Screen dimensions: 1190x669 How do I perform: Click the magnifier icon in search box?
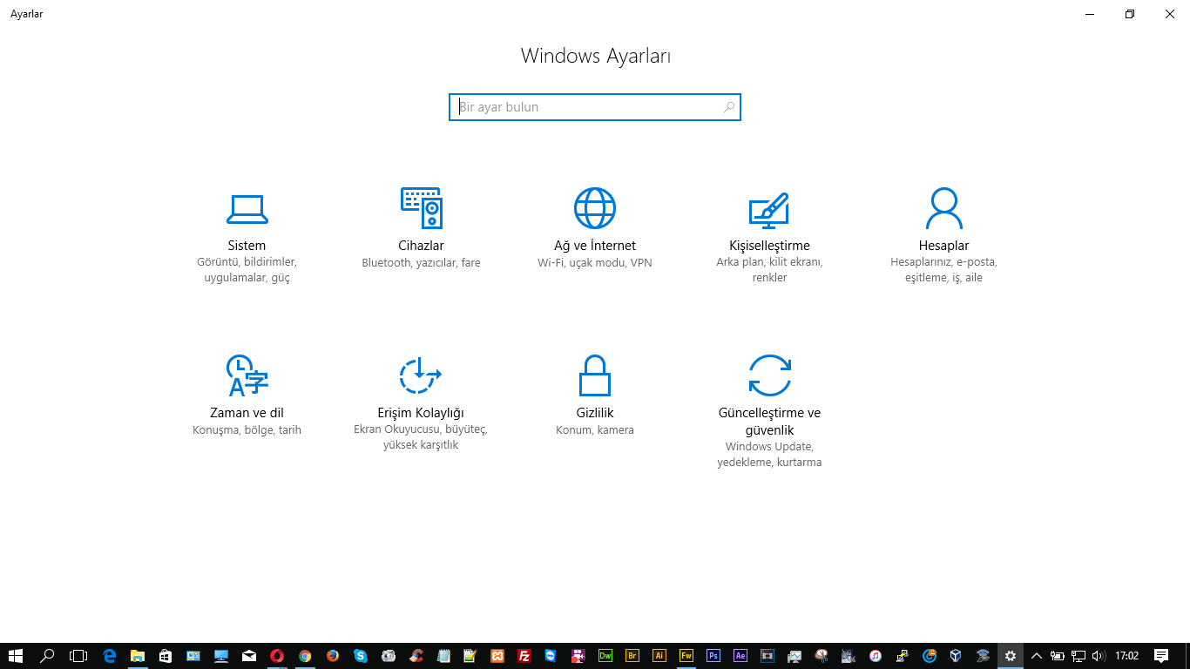click(729, 107)
